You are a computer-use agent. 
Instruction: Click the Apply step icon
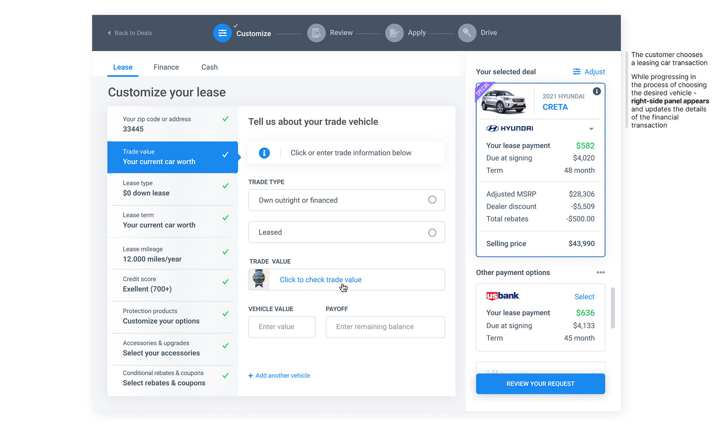394,33
